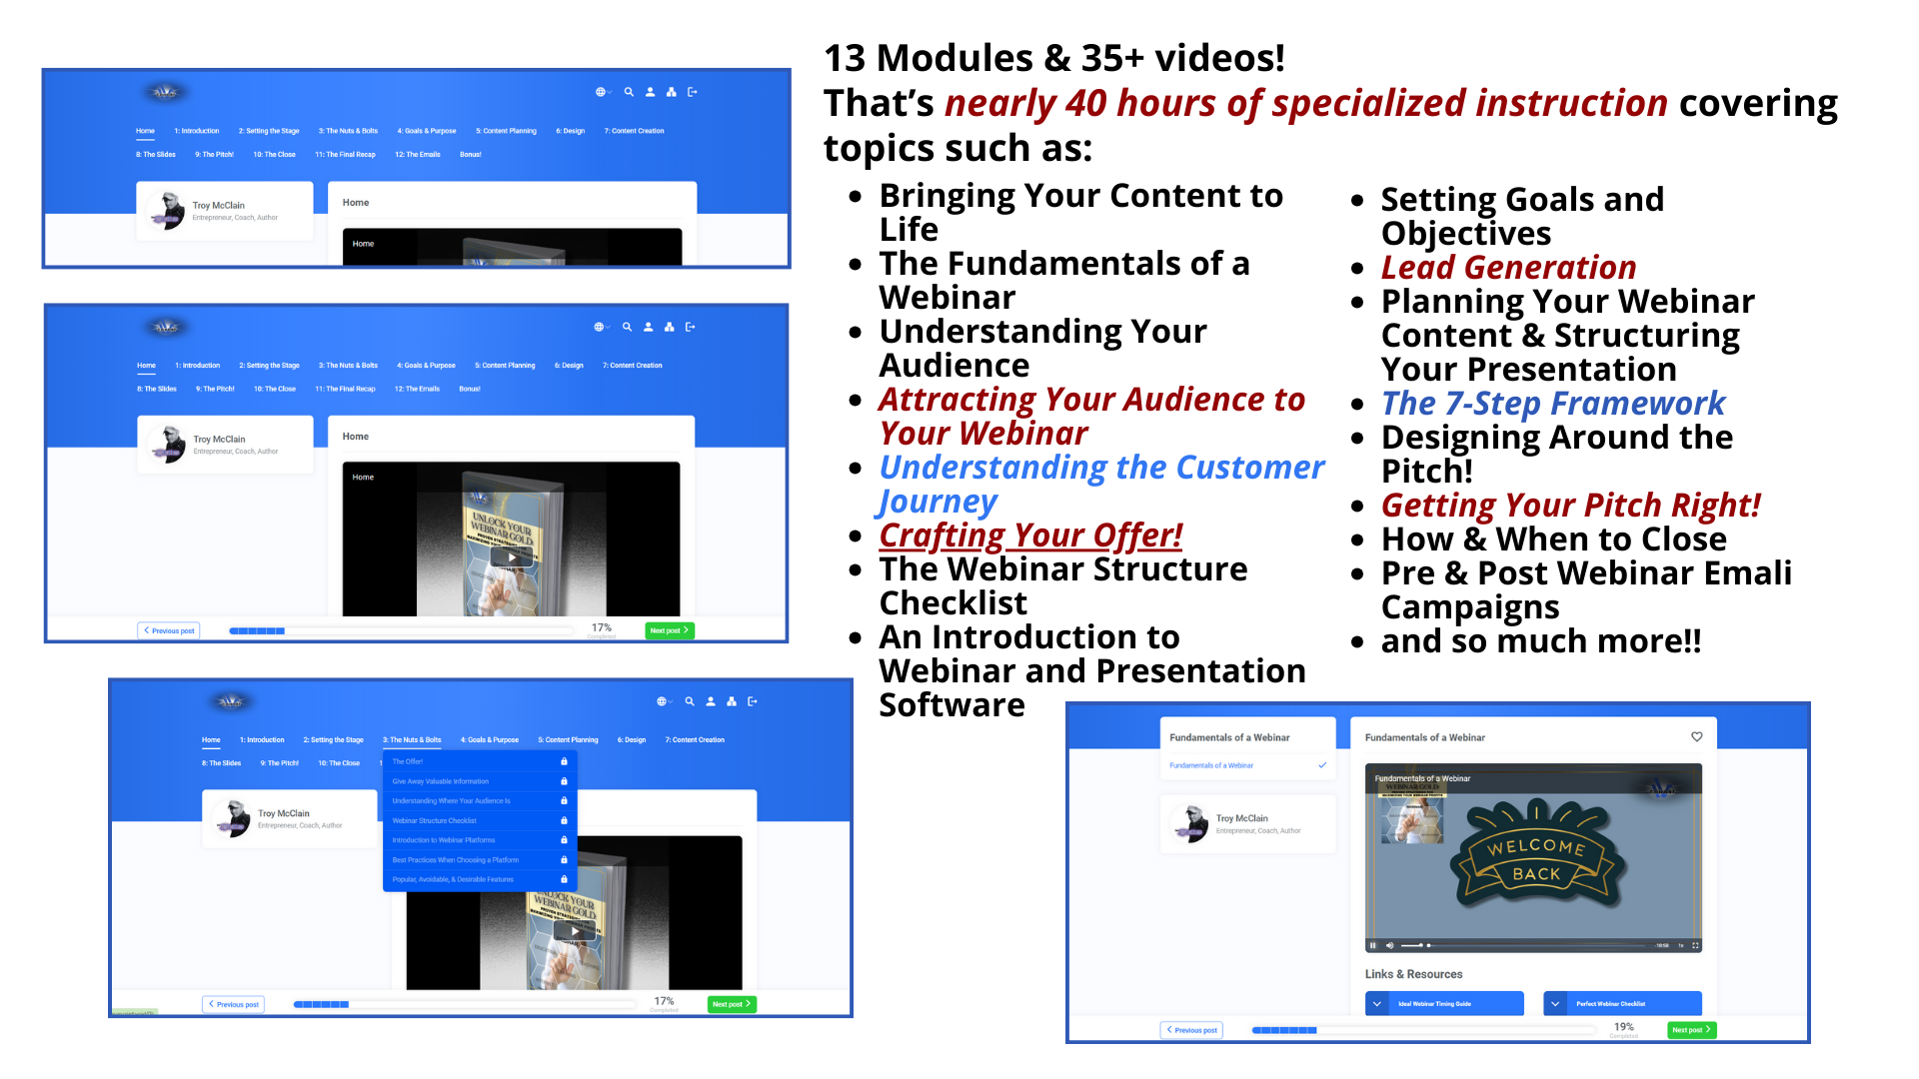Viewport: 1919px width, 1079px height.
Task: Click the sitemap icon in the top navigation
Action: coord(672,92)
